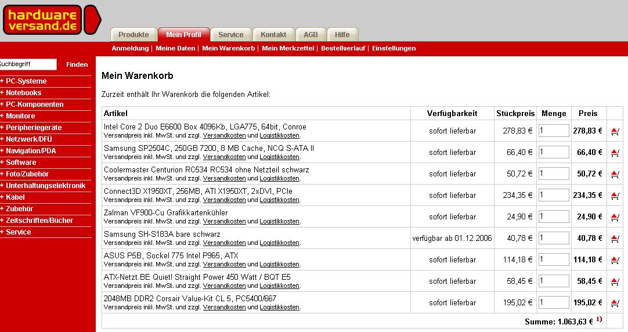
Task: Open Meine Daten
Action: [175, 48]
